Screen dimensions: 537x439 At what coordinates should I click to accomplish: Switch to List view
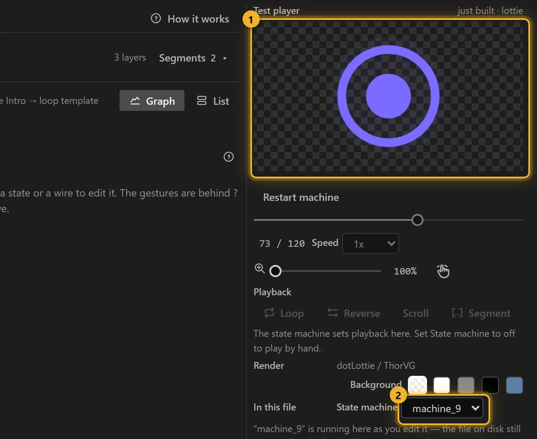coord(213,101)
